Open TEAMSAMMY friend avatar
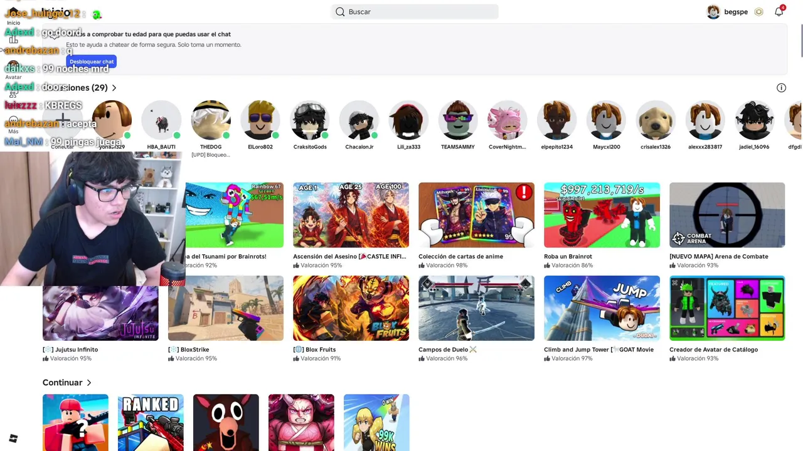This screenshot has width=803, height=451. [458, 120]
